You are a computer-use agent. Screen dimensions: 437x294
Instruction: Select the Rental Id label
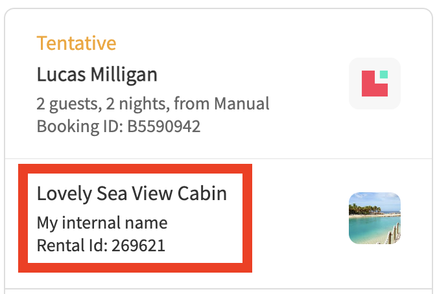[x=71, y=245]
